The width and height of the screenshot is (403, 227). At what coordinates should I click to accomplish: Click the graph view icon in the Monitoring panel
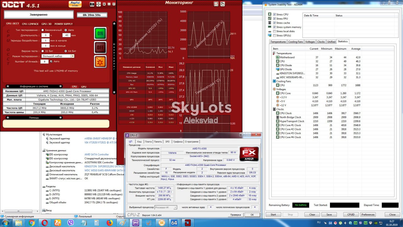pyautogui.click(x=216, y=4)
